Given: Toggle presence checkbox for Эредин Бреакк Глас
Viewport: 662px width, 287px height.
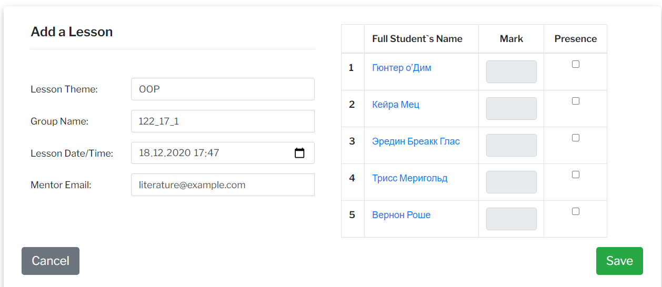Looking at the screenshot, I should (576, 138).
